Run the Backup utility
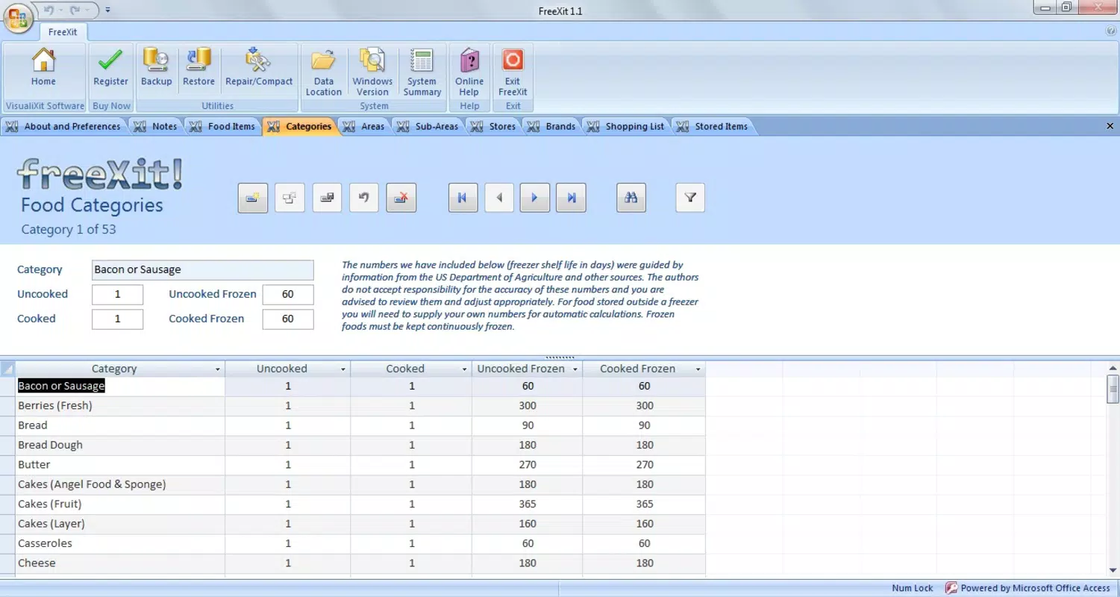 pos(157,69)
